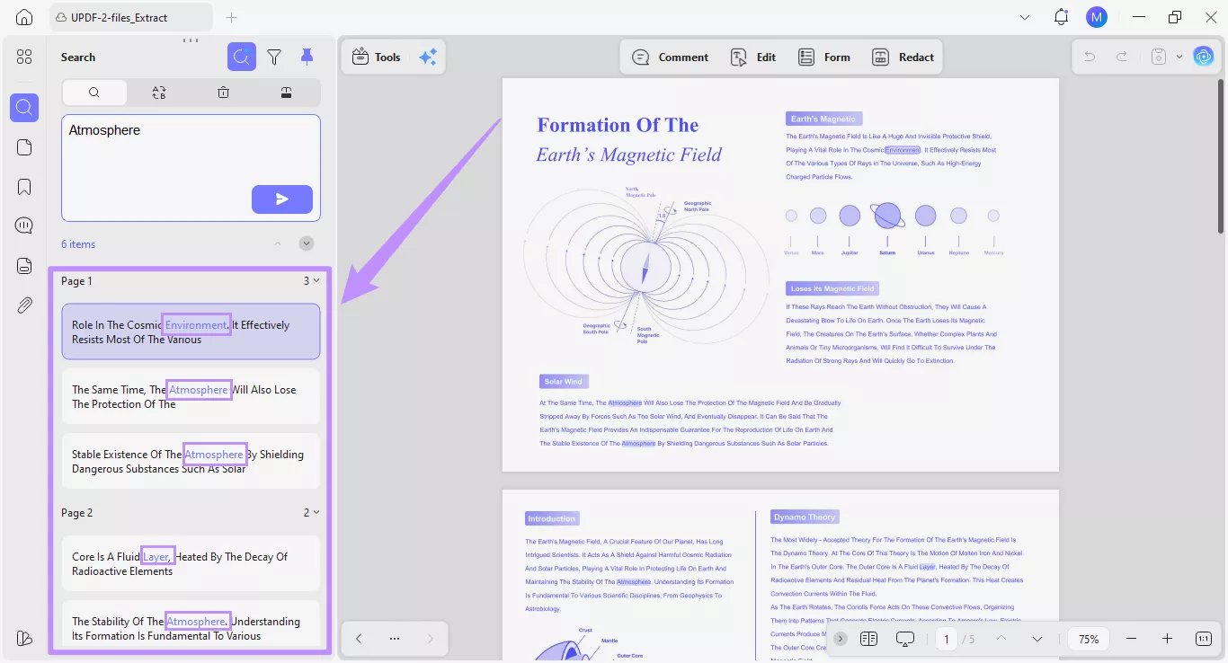Select the Search and Replace tab icon
Screen dimensions: 1228x663
click(x=159, y=92)
